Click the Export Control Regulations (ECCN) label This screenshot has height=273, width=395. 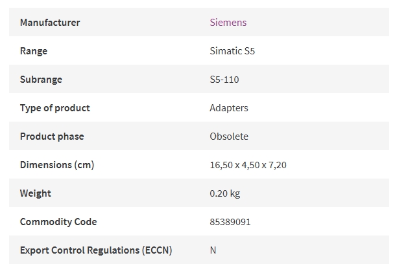pyautogui.click(x=96, y=250)
